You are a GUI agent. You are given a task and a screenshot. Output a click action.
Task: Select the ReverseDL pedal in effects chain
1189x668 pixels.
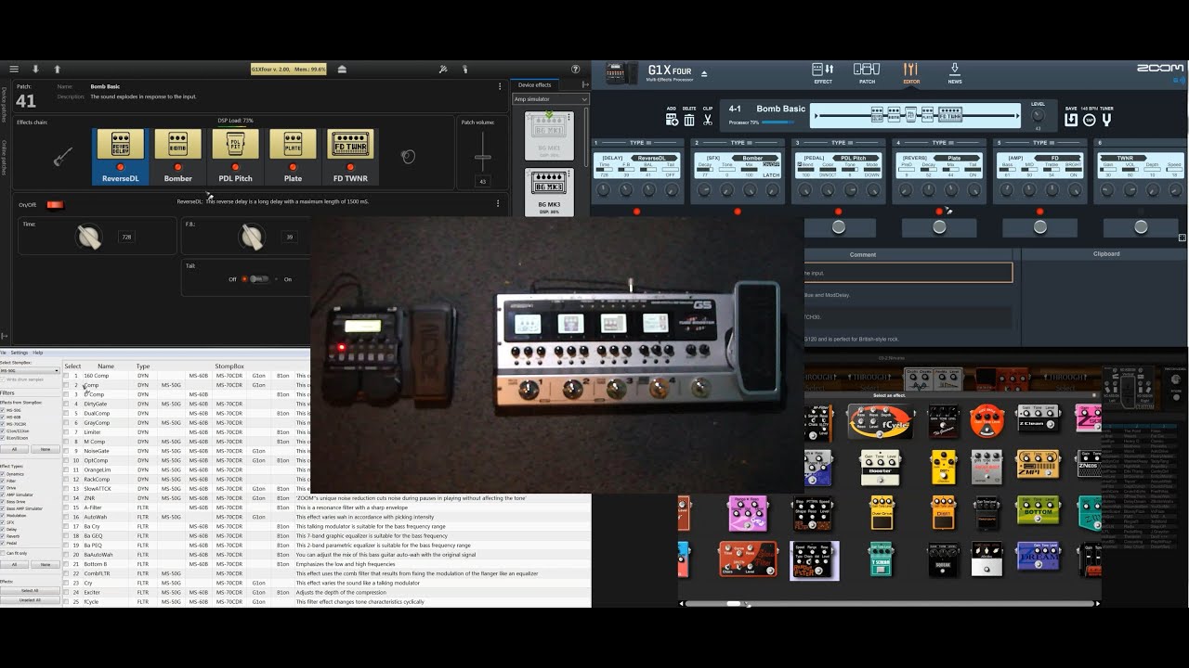121,156
